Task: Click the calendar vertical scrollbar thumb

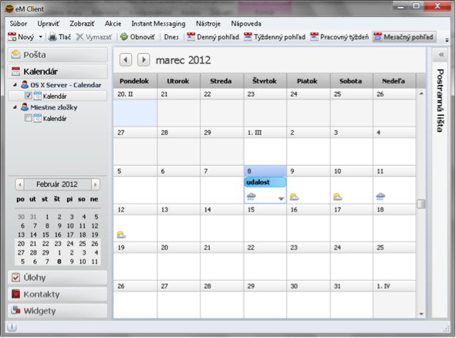Action: tap(421, 204)
